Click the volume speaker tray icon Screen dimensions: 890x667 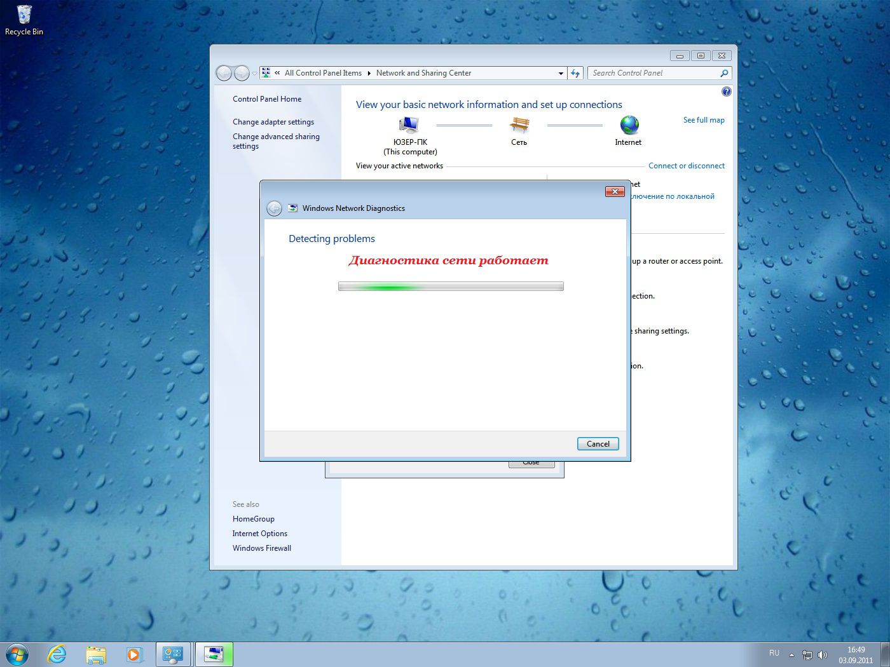pyautogui.click(x=823, y=655)
